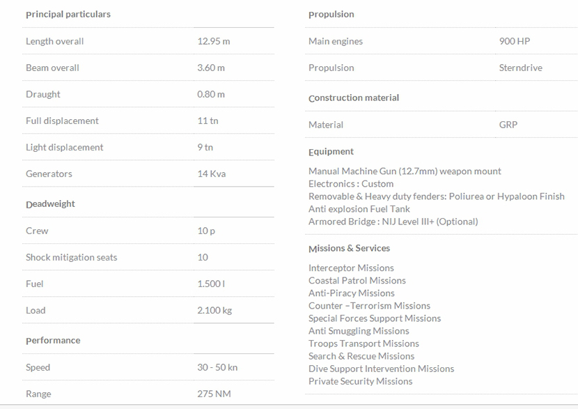Click the Range value 275 NM
The height and width of the screenshot is (409, 578).
[214, 394]
